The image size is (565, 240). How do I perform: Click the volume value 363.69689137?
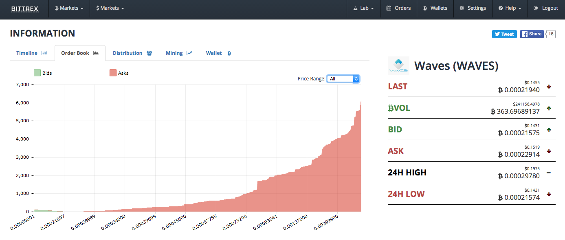coord(515,111)
